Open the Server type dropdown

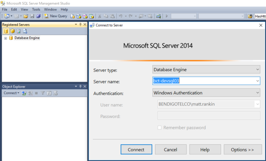pyautogui.click(x=206, y=69)
